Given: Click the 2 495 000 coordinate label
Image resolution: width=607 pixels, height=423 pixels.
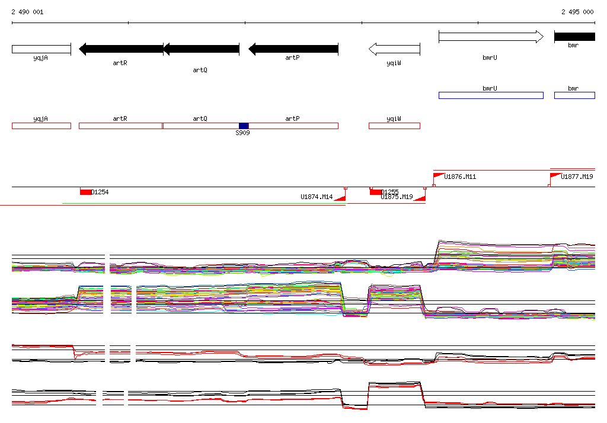Looking at the screenshot, I should pos(577,12).
